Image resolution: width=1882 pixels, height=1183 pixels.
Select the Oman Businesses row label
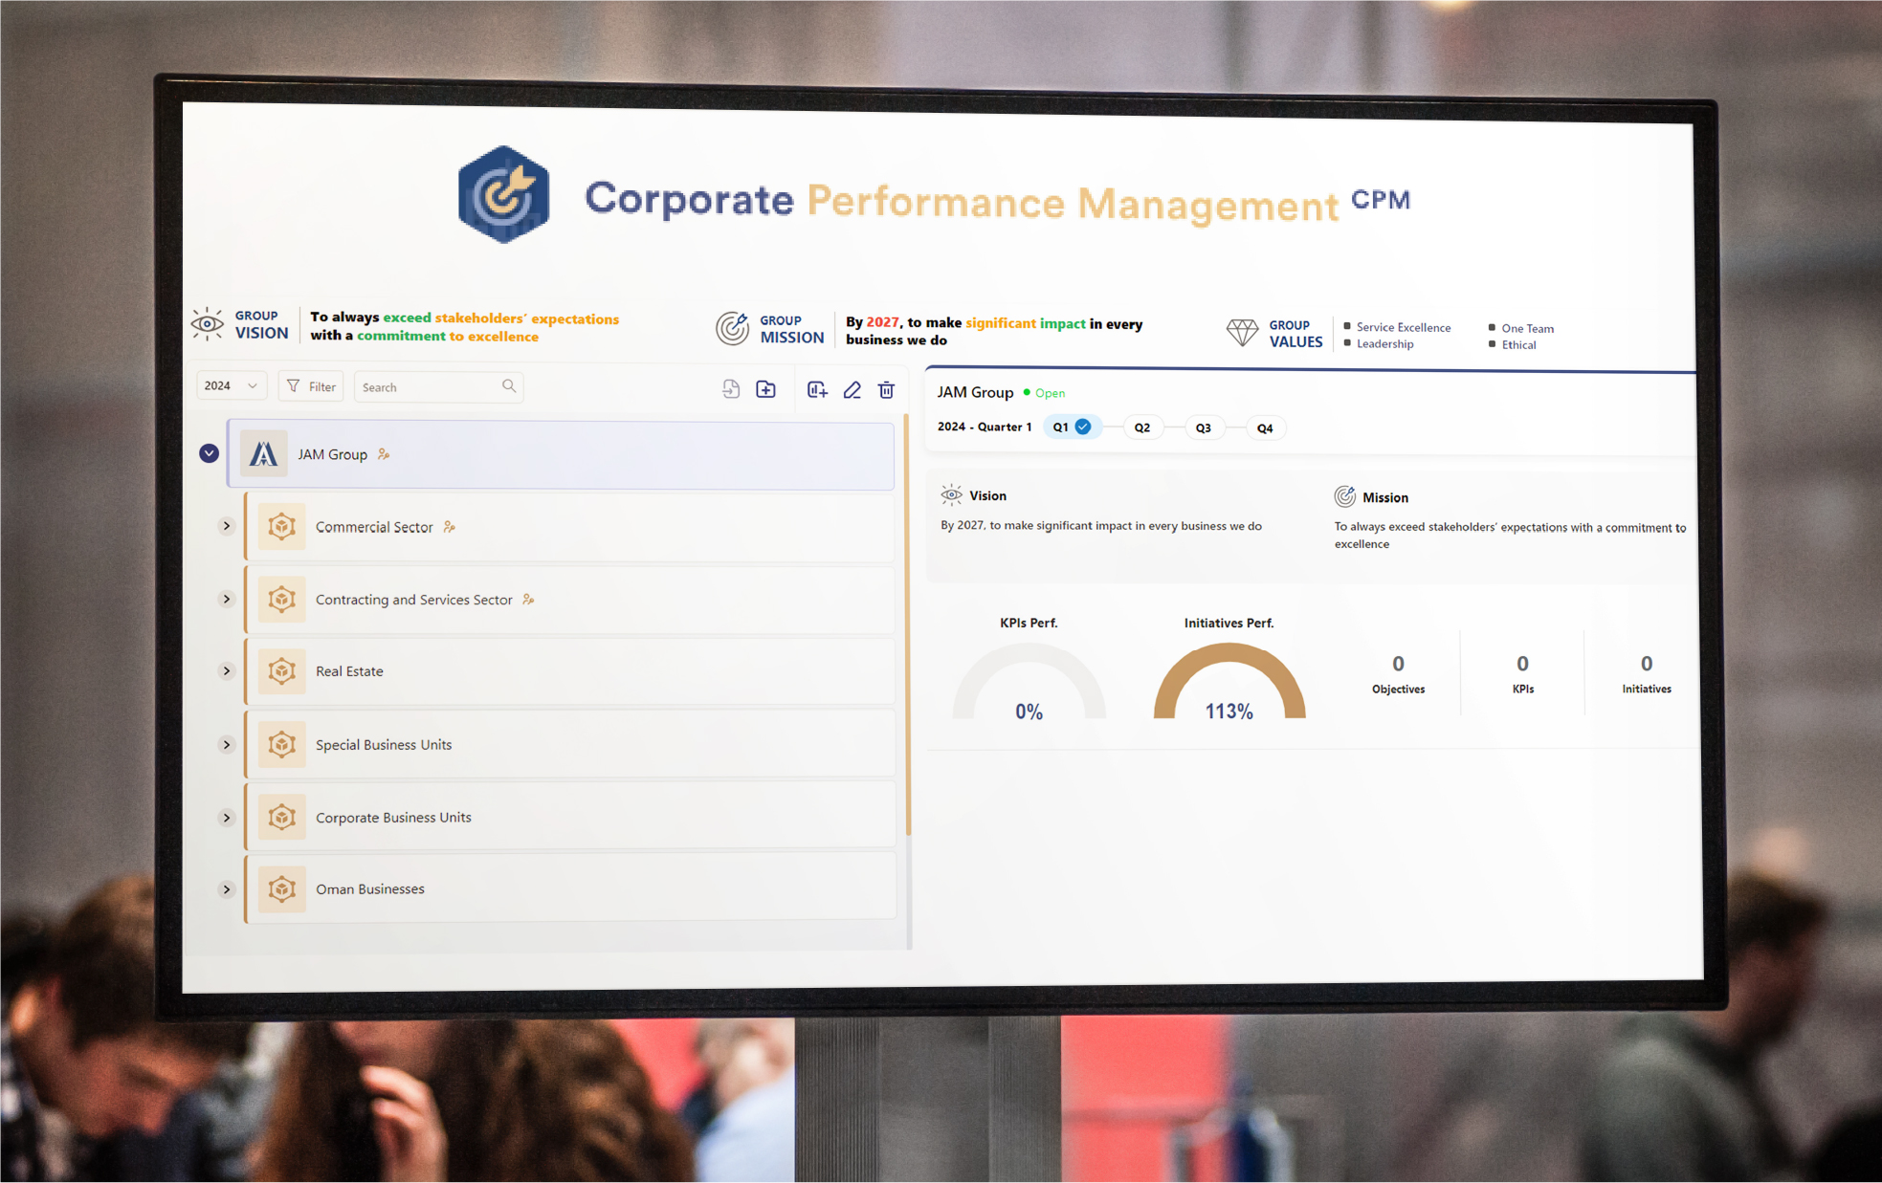tap(370, 889)
